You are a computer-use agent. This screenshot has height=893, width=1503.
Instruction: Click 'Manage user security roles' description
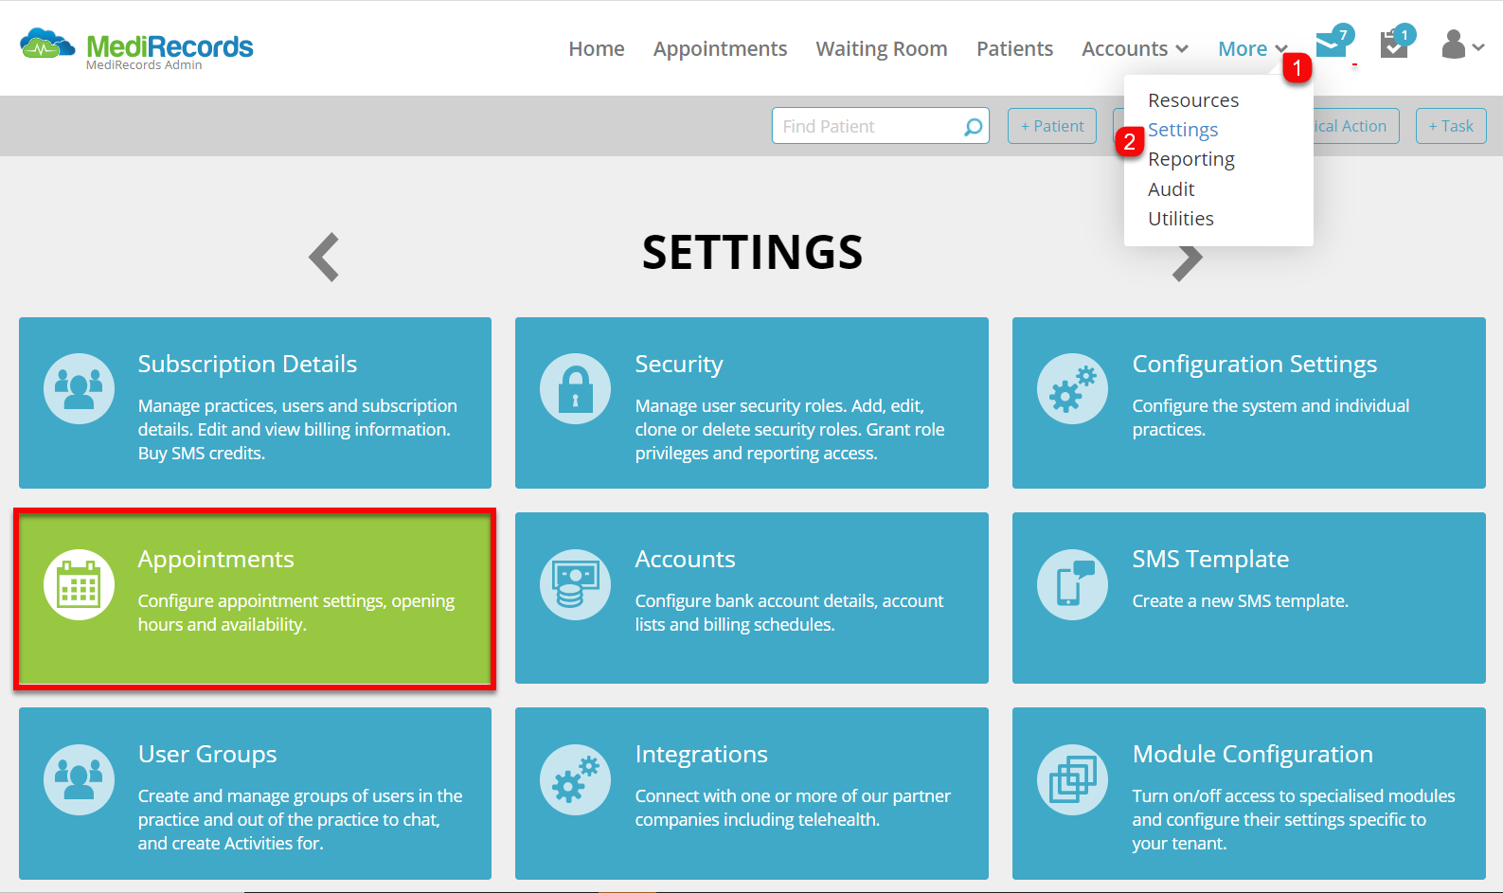click(790, 429)
